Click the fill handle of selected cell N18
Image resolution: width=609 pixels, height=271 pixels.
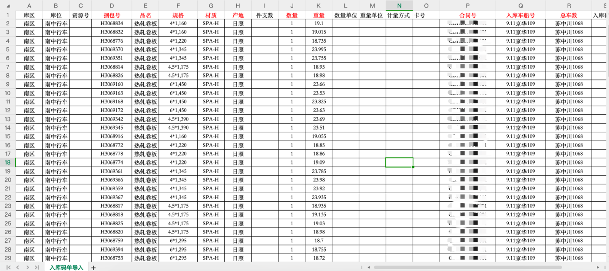[413, 167]
